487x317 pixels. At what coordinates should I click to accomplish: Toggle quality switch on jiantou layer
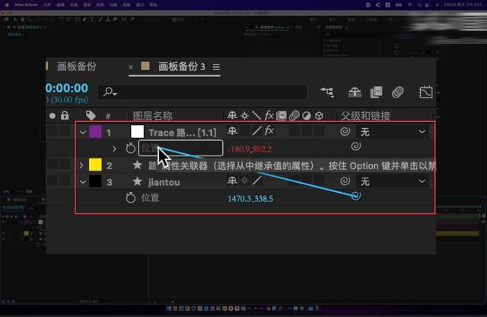(x=256, y=181)
